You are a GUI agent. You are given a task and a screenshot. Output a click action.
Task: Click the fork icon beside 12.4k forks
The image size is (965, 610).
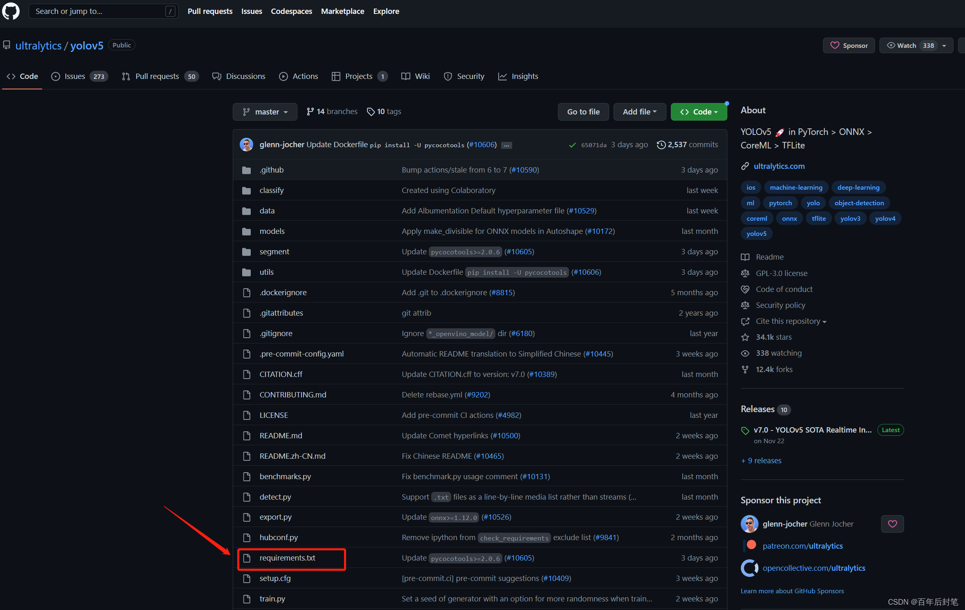pyautogui.click(x=745, y=370)
